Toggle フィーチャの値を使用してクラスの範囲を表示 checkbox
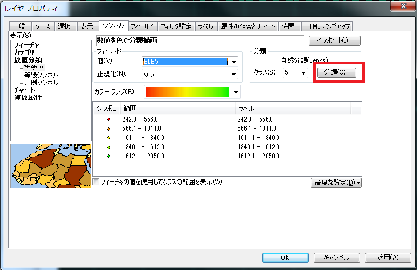The height and width of the screenshot is (270, 419). coord(96,182)
